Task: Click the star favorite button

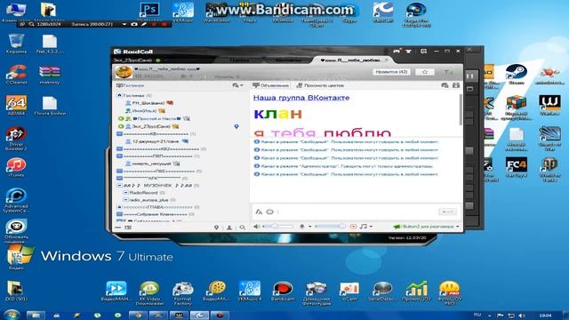Action: pyautogui.click(x=425, y=72)
